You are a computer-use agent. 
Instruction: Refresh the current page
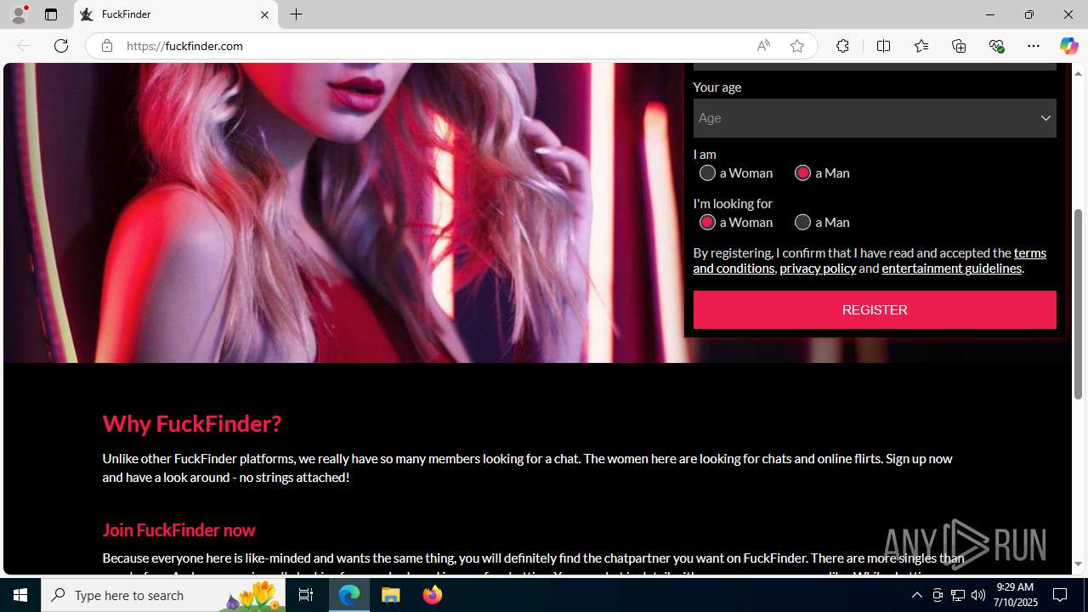pyautogui.click(x=61, y=46)
